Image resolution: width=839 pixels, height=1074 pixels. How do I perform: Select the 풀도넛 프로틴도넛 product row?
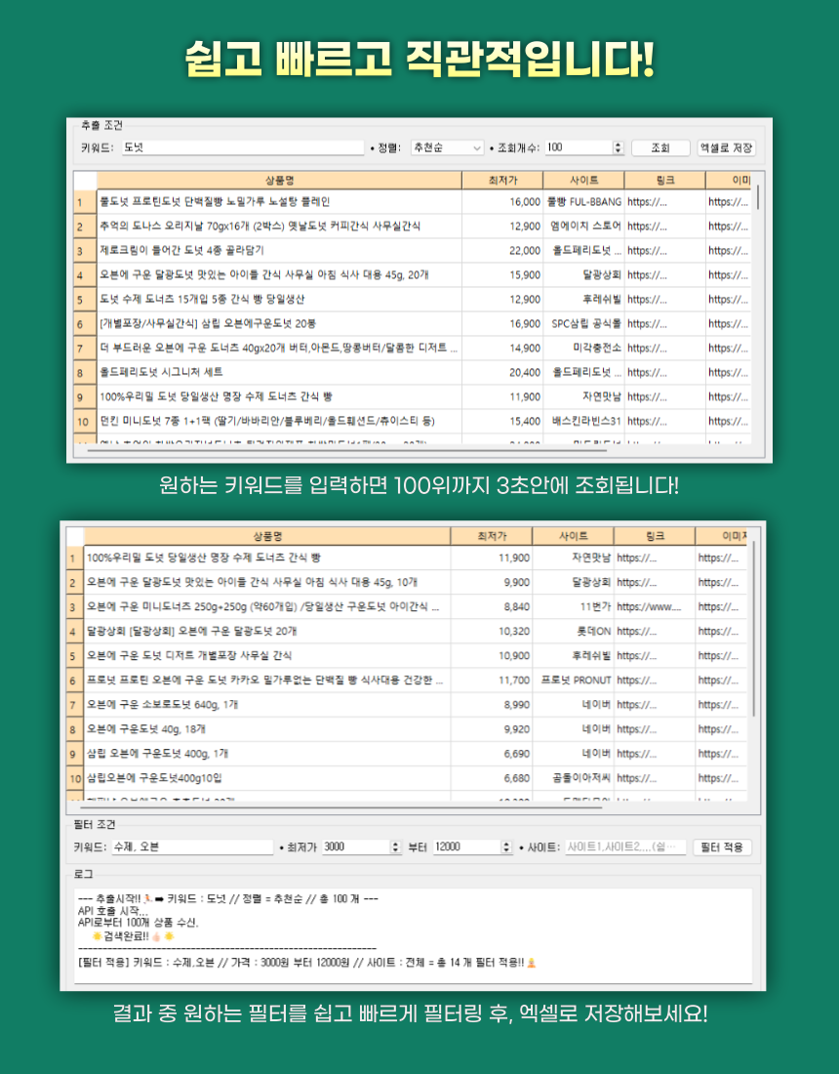(x=279, y=201)
